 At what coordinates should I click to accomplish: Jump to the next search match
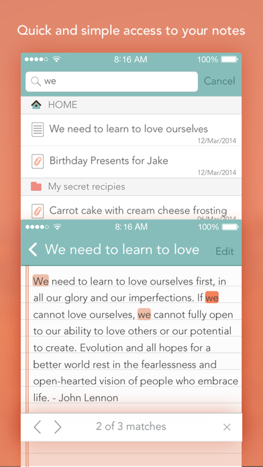coord(58,427)
